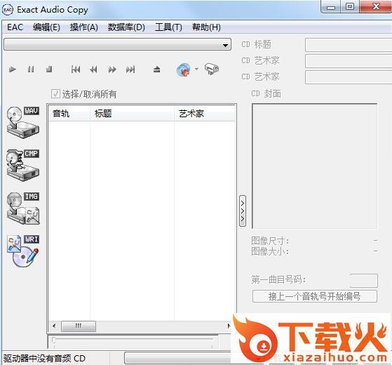
Task: Open the 工具(T) menu
Action: tap(168, 27)
